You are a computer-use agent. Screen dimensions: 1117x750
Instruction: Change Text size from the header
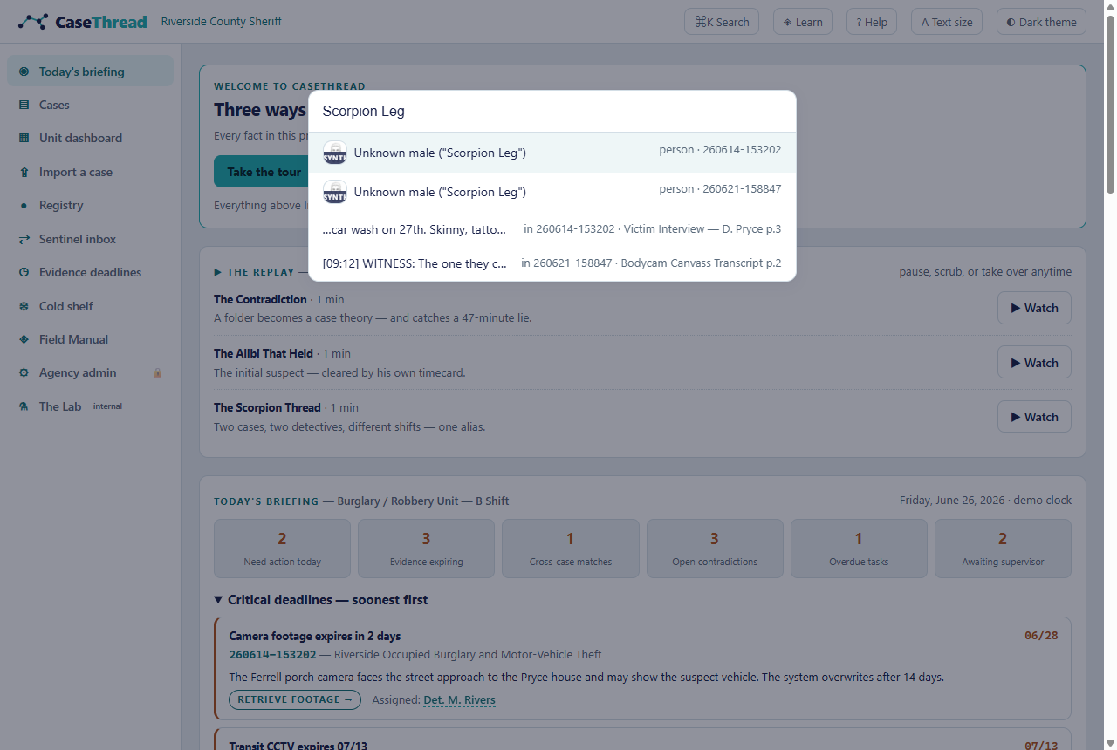947,22
